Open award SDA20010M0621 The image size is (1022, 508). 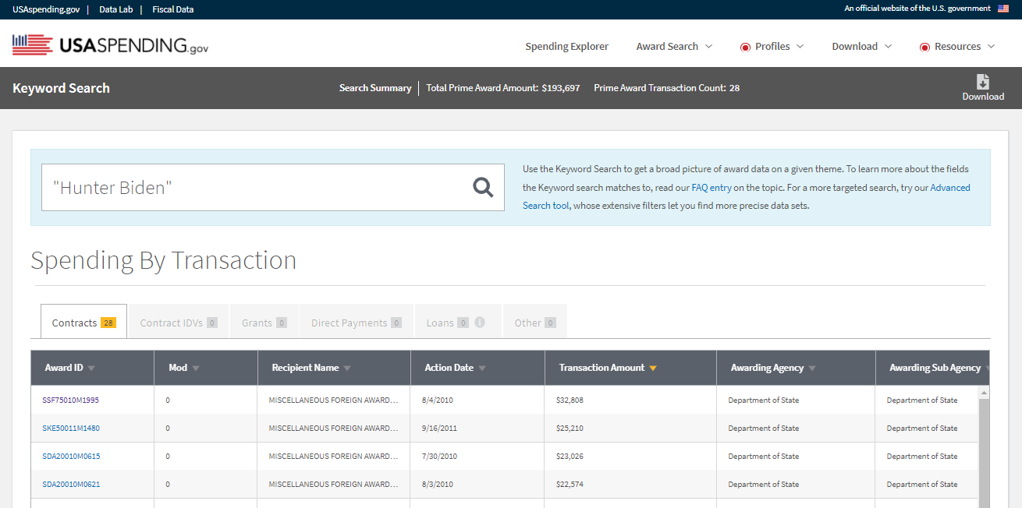pyautogui.click(x=71, y=485)
